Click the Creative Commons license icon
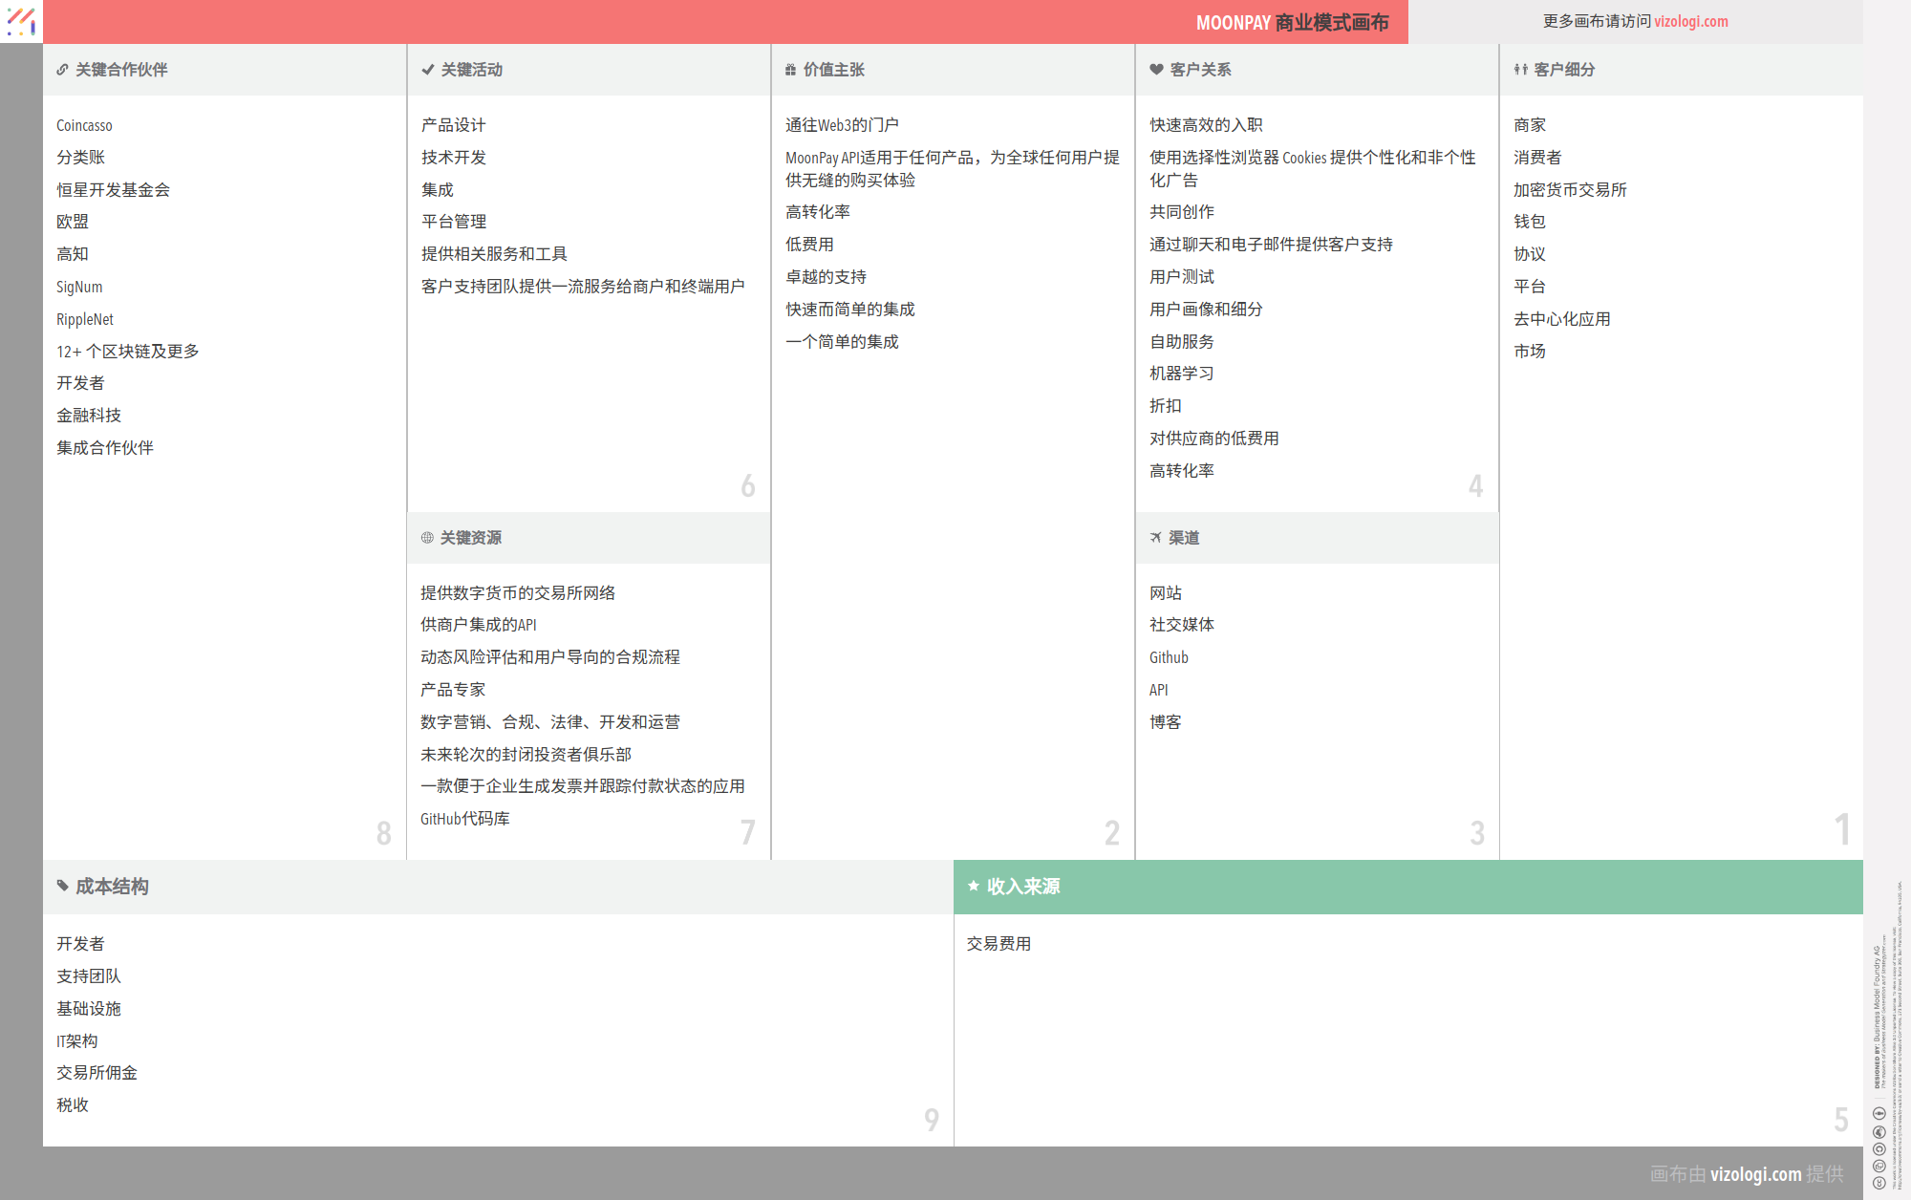 [1879, 1183]
